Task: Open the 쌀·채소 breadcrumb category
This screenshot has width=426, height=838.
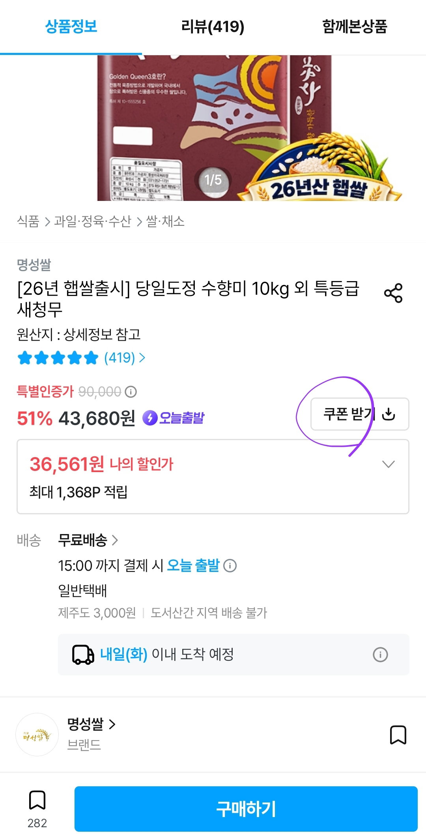Action: (165, 221)
